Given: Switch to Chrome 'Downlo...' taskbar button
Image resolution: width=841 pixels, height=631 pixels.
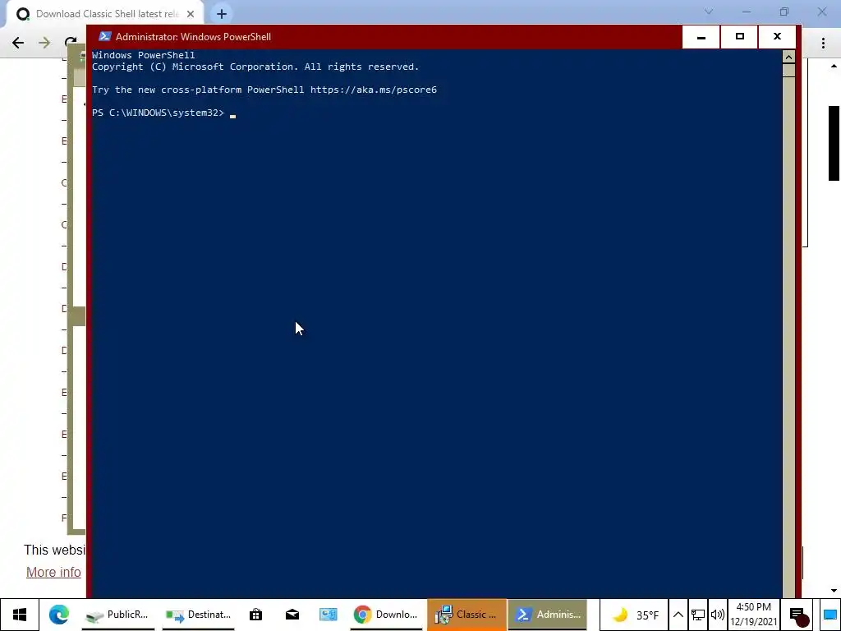Looking at the screenshot, I should click(386, 615).
